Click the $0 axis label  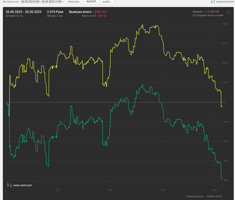point(224,102)
